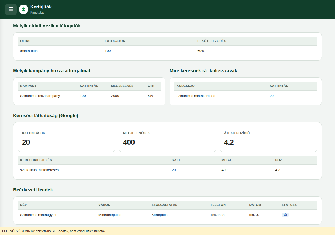Click the MEGJELENÉS column header
Viewport: 335px width, 235px height.
122,86
